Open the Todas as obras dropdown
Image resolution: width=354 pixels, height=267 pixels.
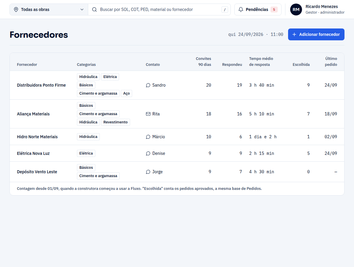[x=49, y=9]
